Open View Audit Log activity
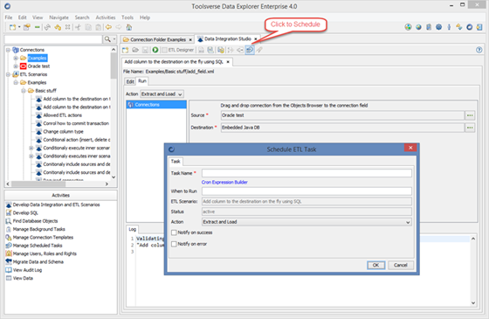This screenshot has height=319, width=489. [x=27, y=270]
